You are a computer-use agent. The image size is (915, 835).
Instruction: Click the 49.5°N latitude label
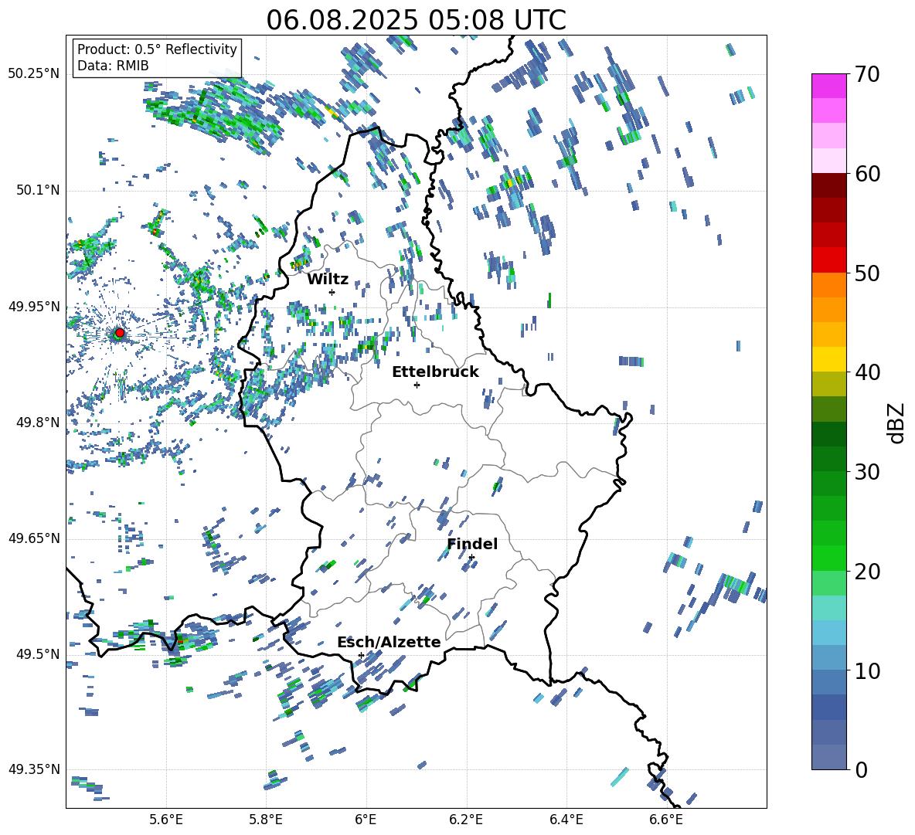[x=37, y=654]
